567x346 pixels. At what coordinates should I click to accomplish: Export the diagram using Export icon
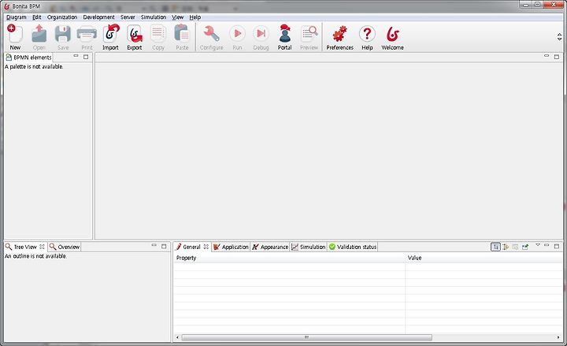135,37
